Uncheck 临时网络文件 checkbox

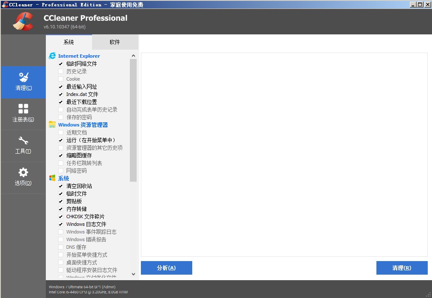[x=61, y=64]
